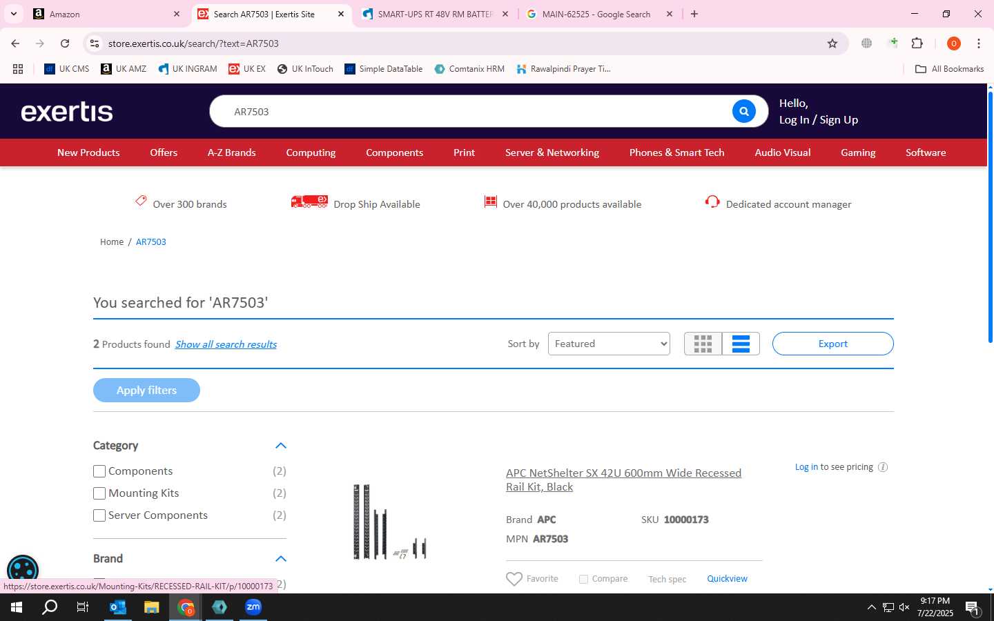This screenshot has width=994, height=621.
Task: Go back to previous page
Action: click(15, 43)
